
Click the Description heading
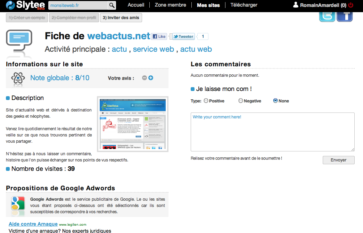(x=27, y=98)
